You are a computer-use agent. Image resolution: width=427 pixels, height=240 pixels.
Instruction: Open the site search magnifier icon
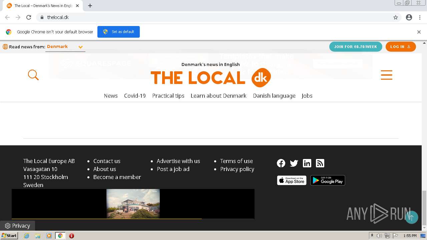(x=33, y=75)
